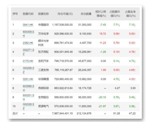The height and width of the screenshot is (122, 150).
Task: Click change value 11.23
Action: point(103,43)
